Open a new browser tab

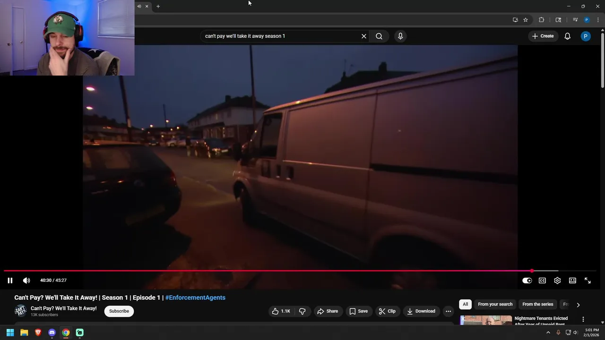(x=158, y=6)
